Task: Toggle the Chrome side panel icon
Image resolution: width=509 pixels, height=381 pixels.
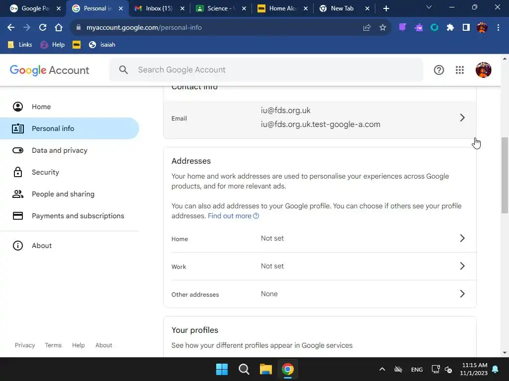Action: 466,28
